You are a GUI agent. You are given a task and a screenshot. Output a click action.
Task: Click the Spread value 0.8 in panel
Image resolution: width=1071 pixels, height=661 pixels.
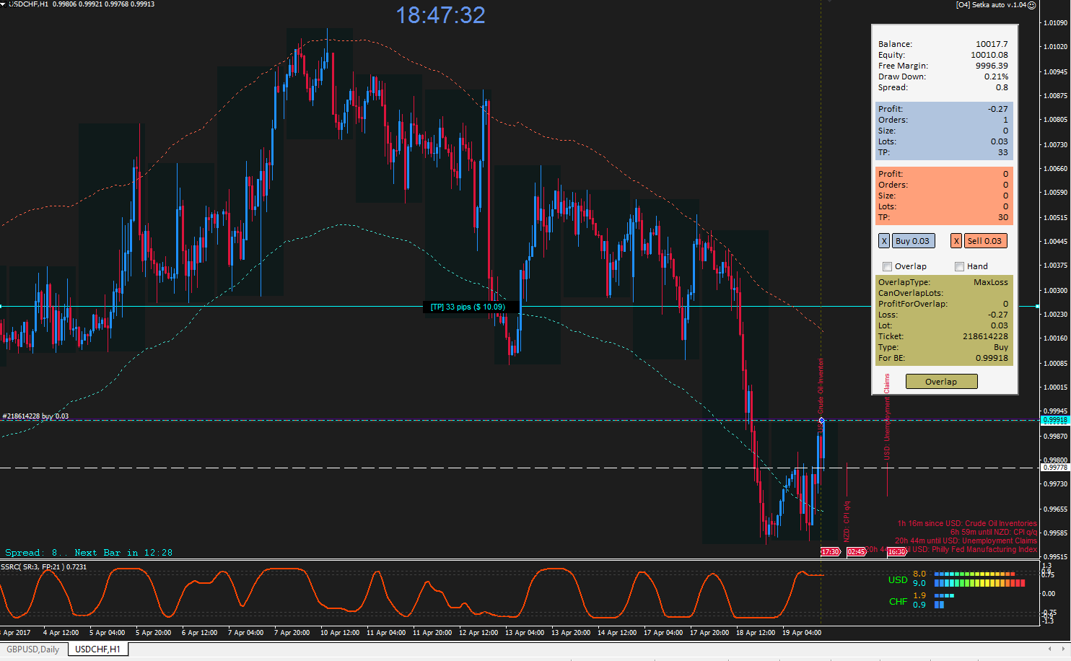tap(1002, 87)
